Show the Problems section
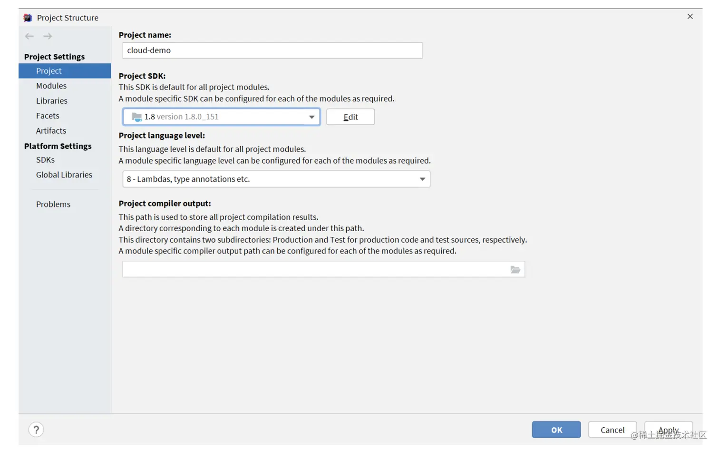The height and width of the screenshot is (452, 719). coord(53,204)
